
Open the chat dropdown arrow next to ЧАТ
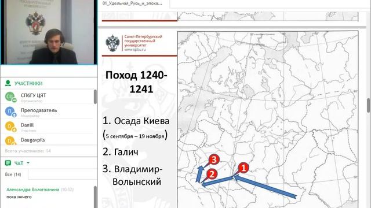pyautogui.click(x=28, y=163)
